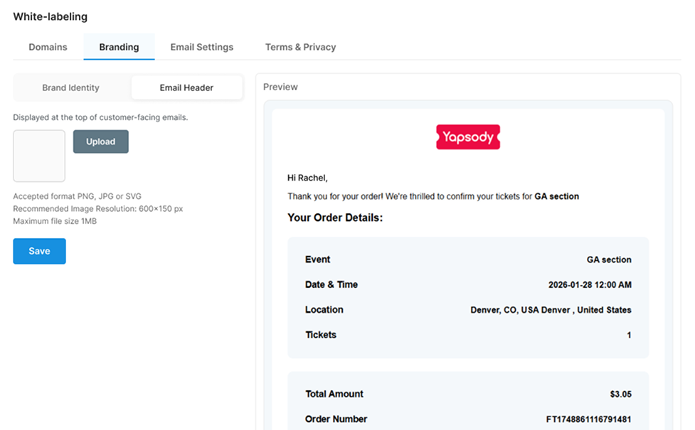Click the Date & Time row label
The width and height of the screenshot is (695, 430).
click(331, 284)
